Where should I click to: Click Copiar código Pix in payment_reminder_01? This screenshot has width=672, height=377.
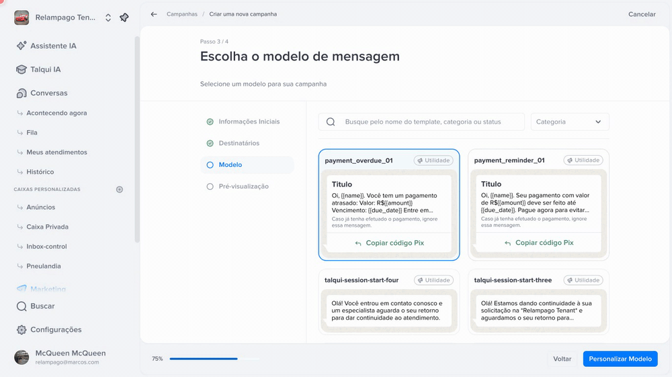539,243
